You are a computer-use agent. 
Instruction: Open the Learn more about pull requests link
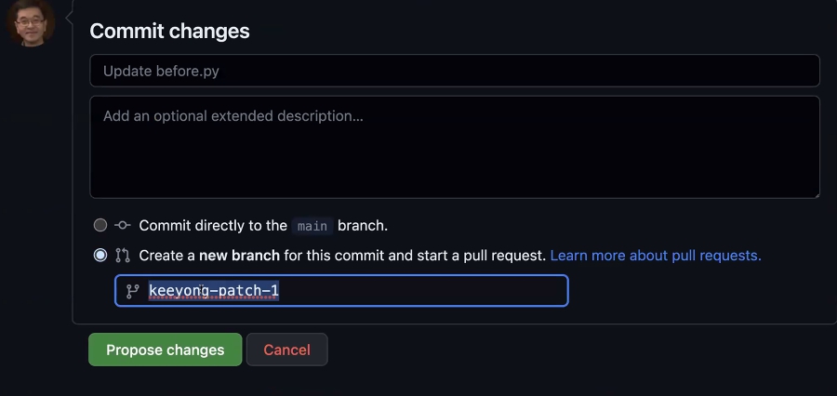click(656, 255)
